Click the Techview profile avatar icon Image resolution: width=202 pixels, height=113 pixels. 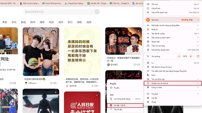click(148, 20)
